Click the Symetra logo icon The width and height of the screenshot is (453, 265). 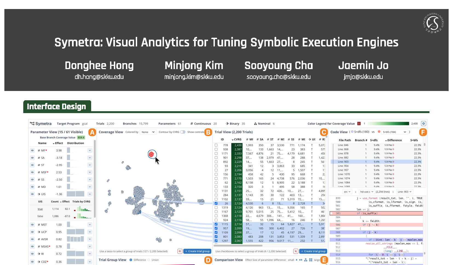click(32, 124)
